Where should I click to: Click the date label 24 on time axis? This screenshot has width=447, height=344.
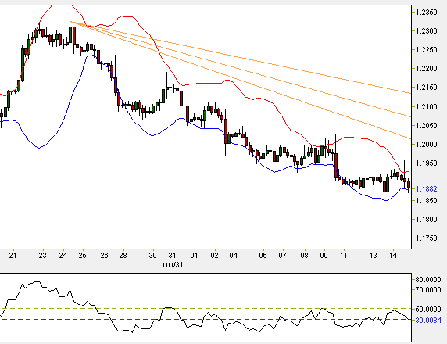(x=63, y=256)
